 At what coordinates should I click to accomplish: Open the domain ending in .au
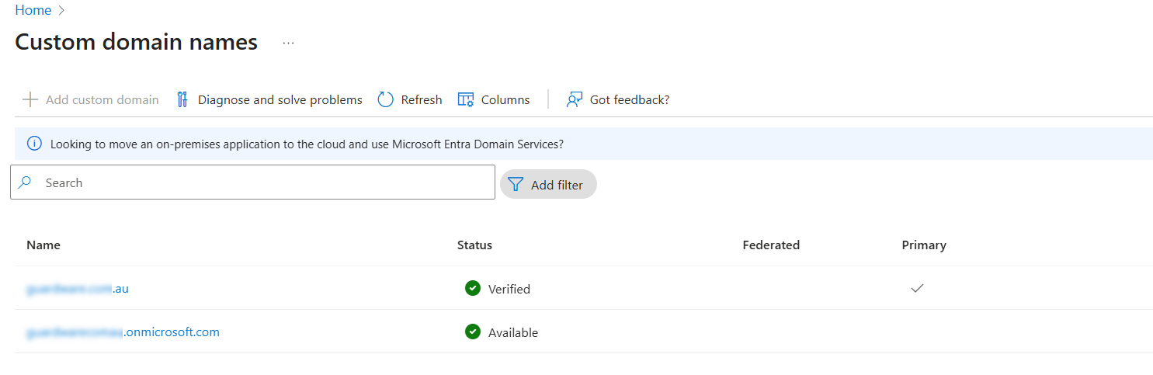click(x=78, y=289)
